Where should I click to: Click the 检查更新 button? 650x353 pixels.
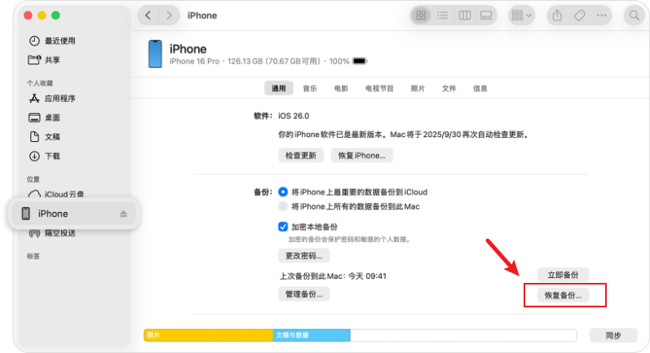[x=301, y=156]
